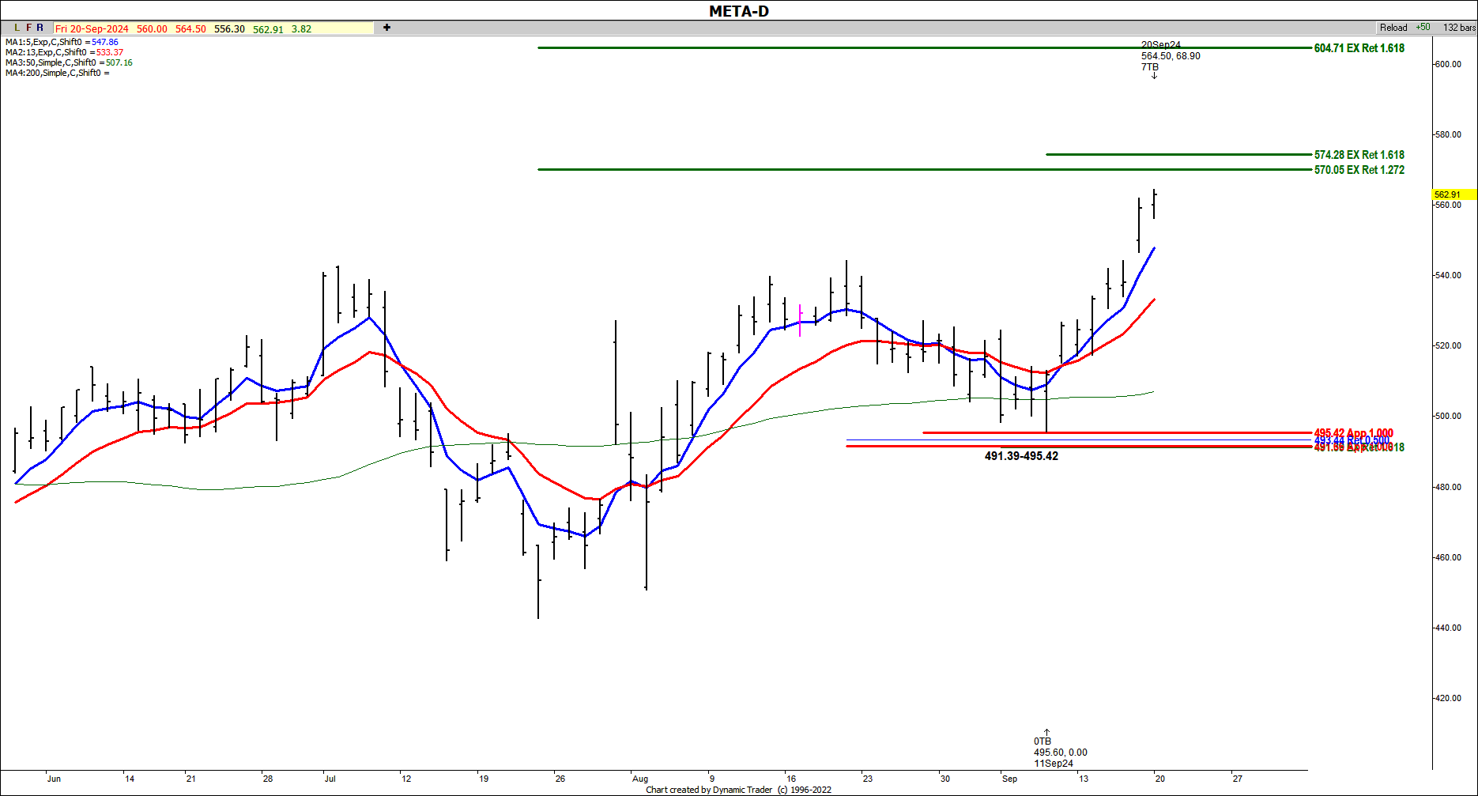Click the Aug label on the date axis
This screenshot has width=1478, height=796.
click(639, 779)
